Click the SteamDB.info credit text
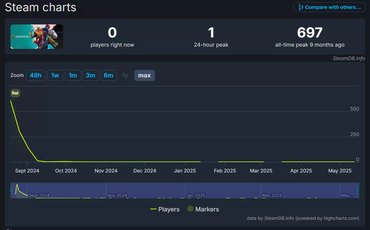Screen dimensions: 370x230 (x=349, y=58)
